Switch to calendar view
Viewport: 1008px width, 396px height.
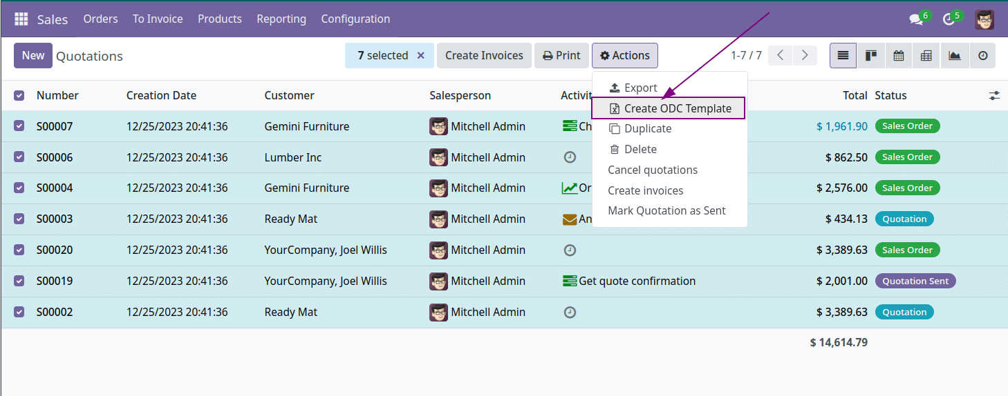pyautogui.click(x=899, y=56)
